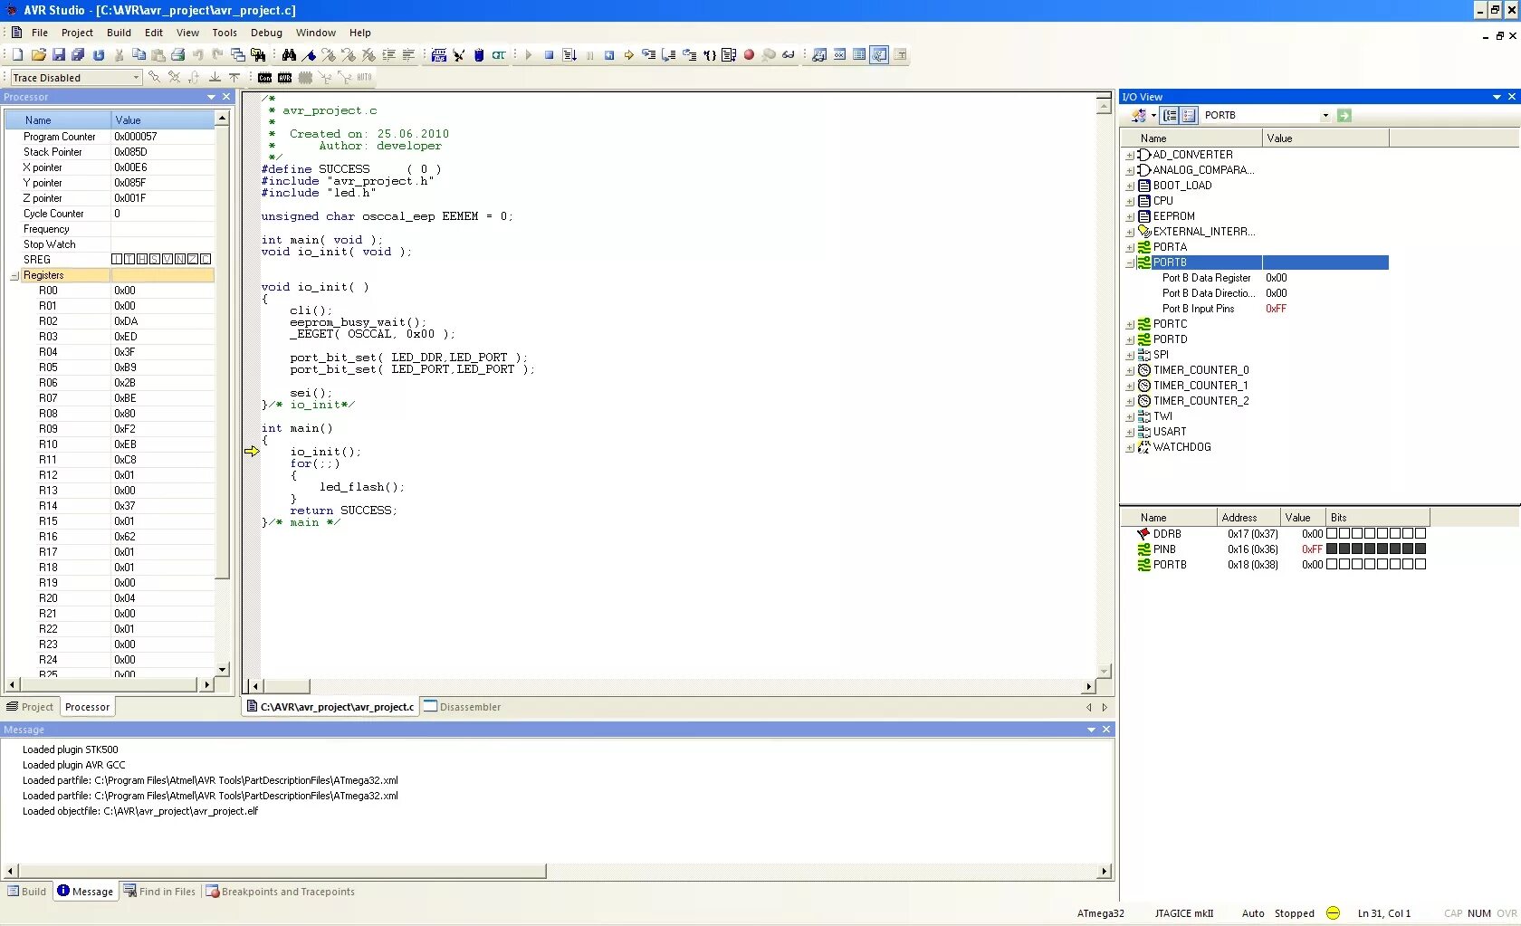Click the Step Out icon

coord(689,55)
